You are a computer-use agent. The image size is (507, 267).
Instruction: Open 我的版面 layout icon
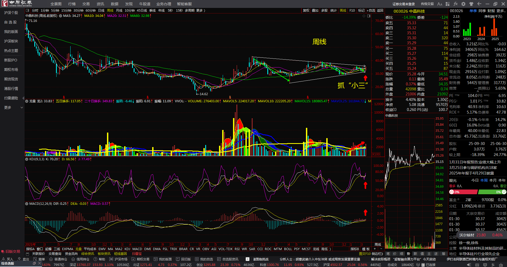coord(156,259)
